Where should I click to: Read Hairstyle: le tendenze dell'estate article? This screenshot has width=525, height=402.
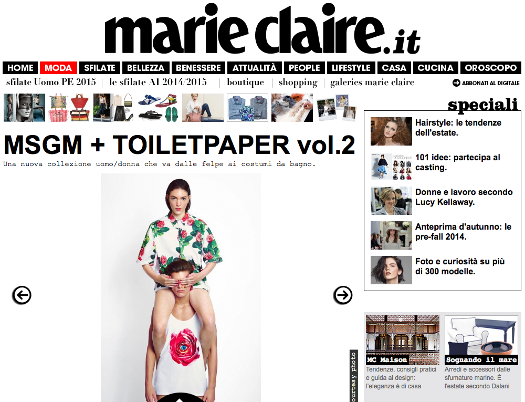tap(458, 128)
